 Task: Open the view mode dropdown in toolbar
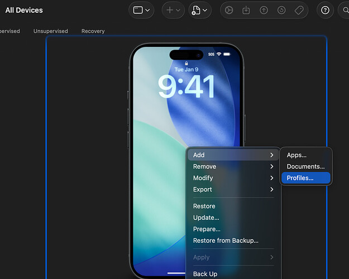[x=141, y=10]
